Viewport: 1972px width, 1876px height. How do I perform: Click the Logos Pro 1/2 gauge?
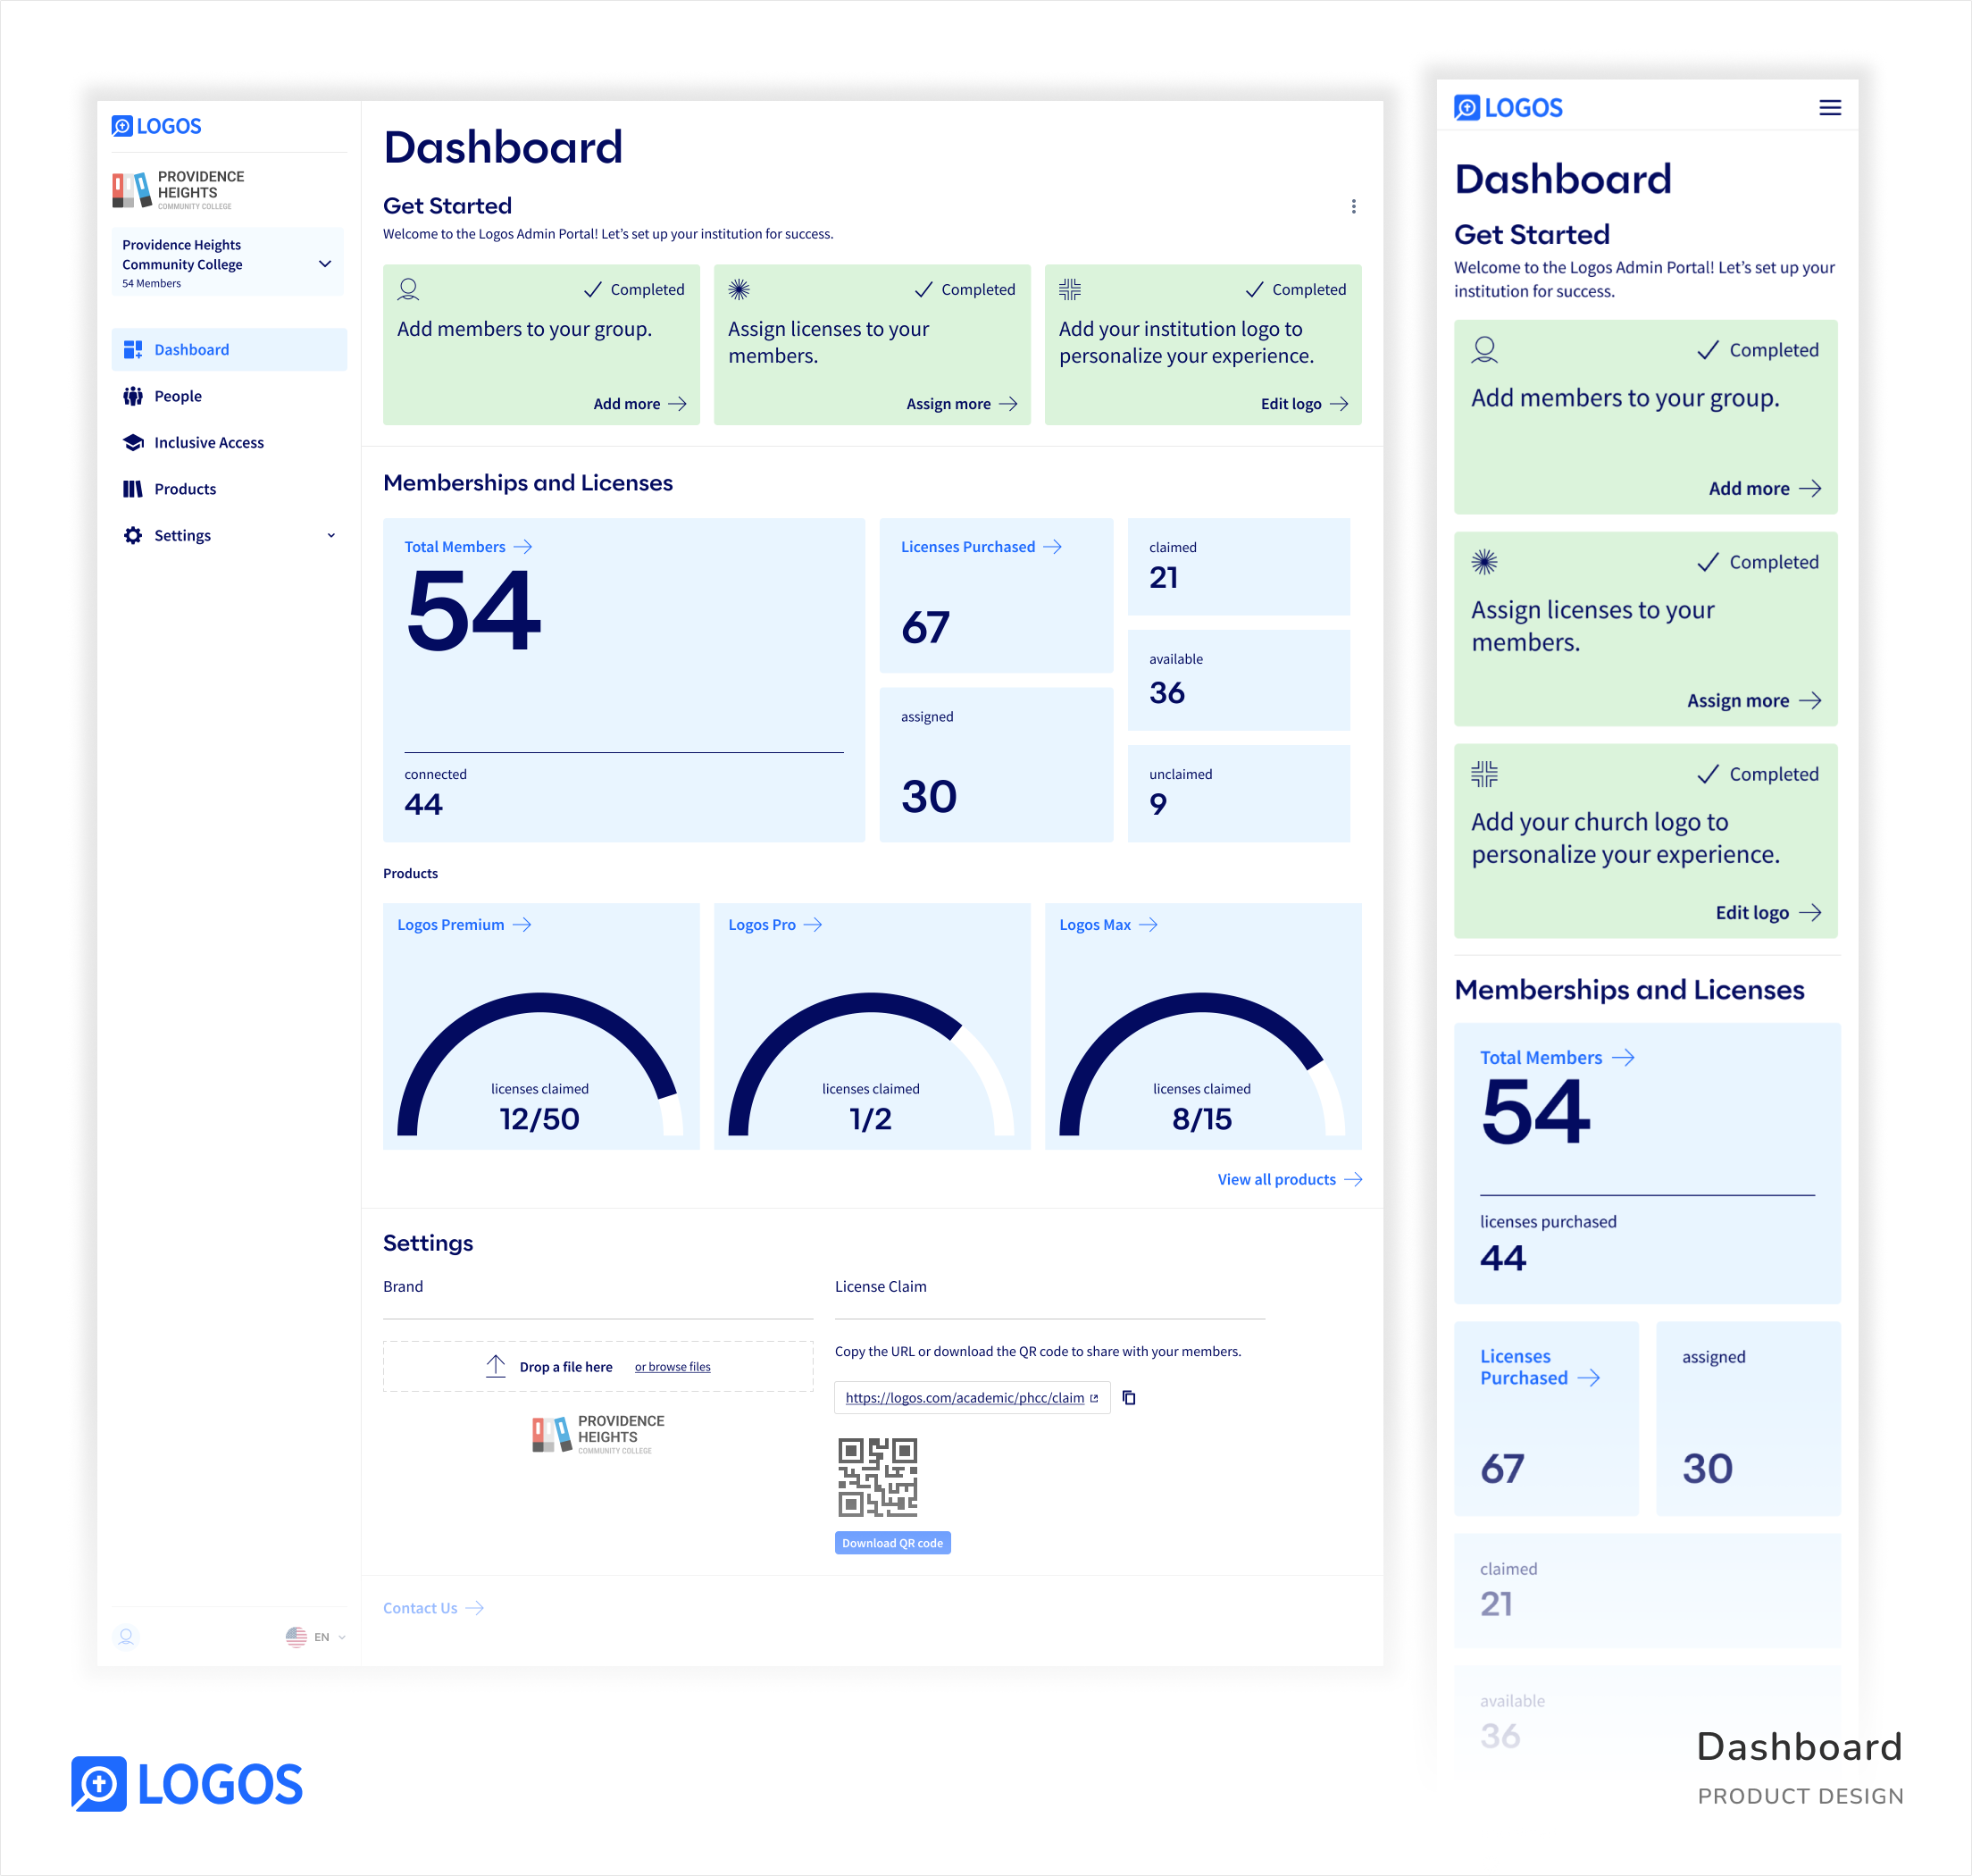[x=871, y=1064]
